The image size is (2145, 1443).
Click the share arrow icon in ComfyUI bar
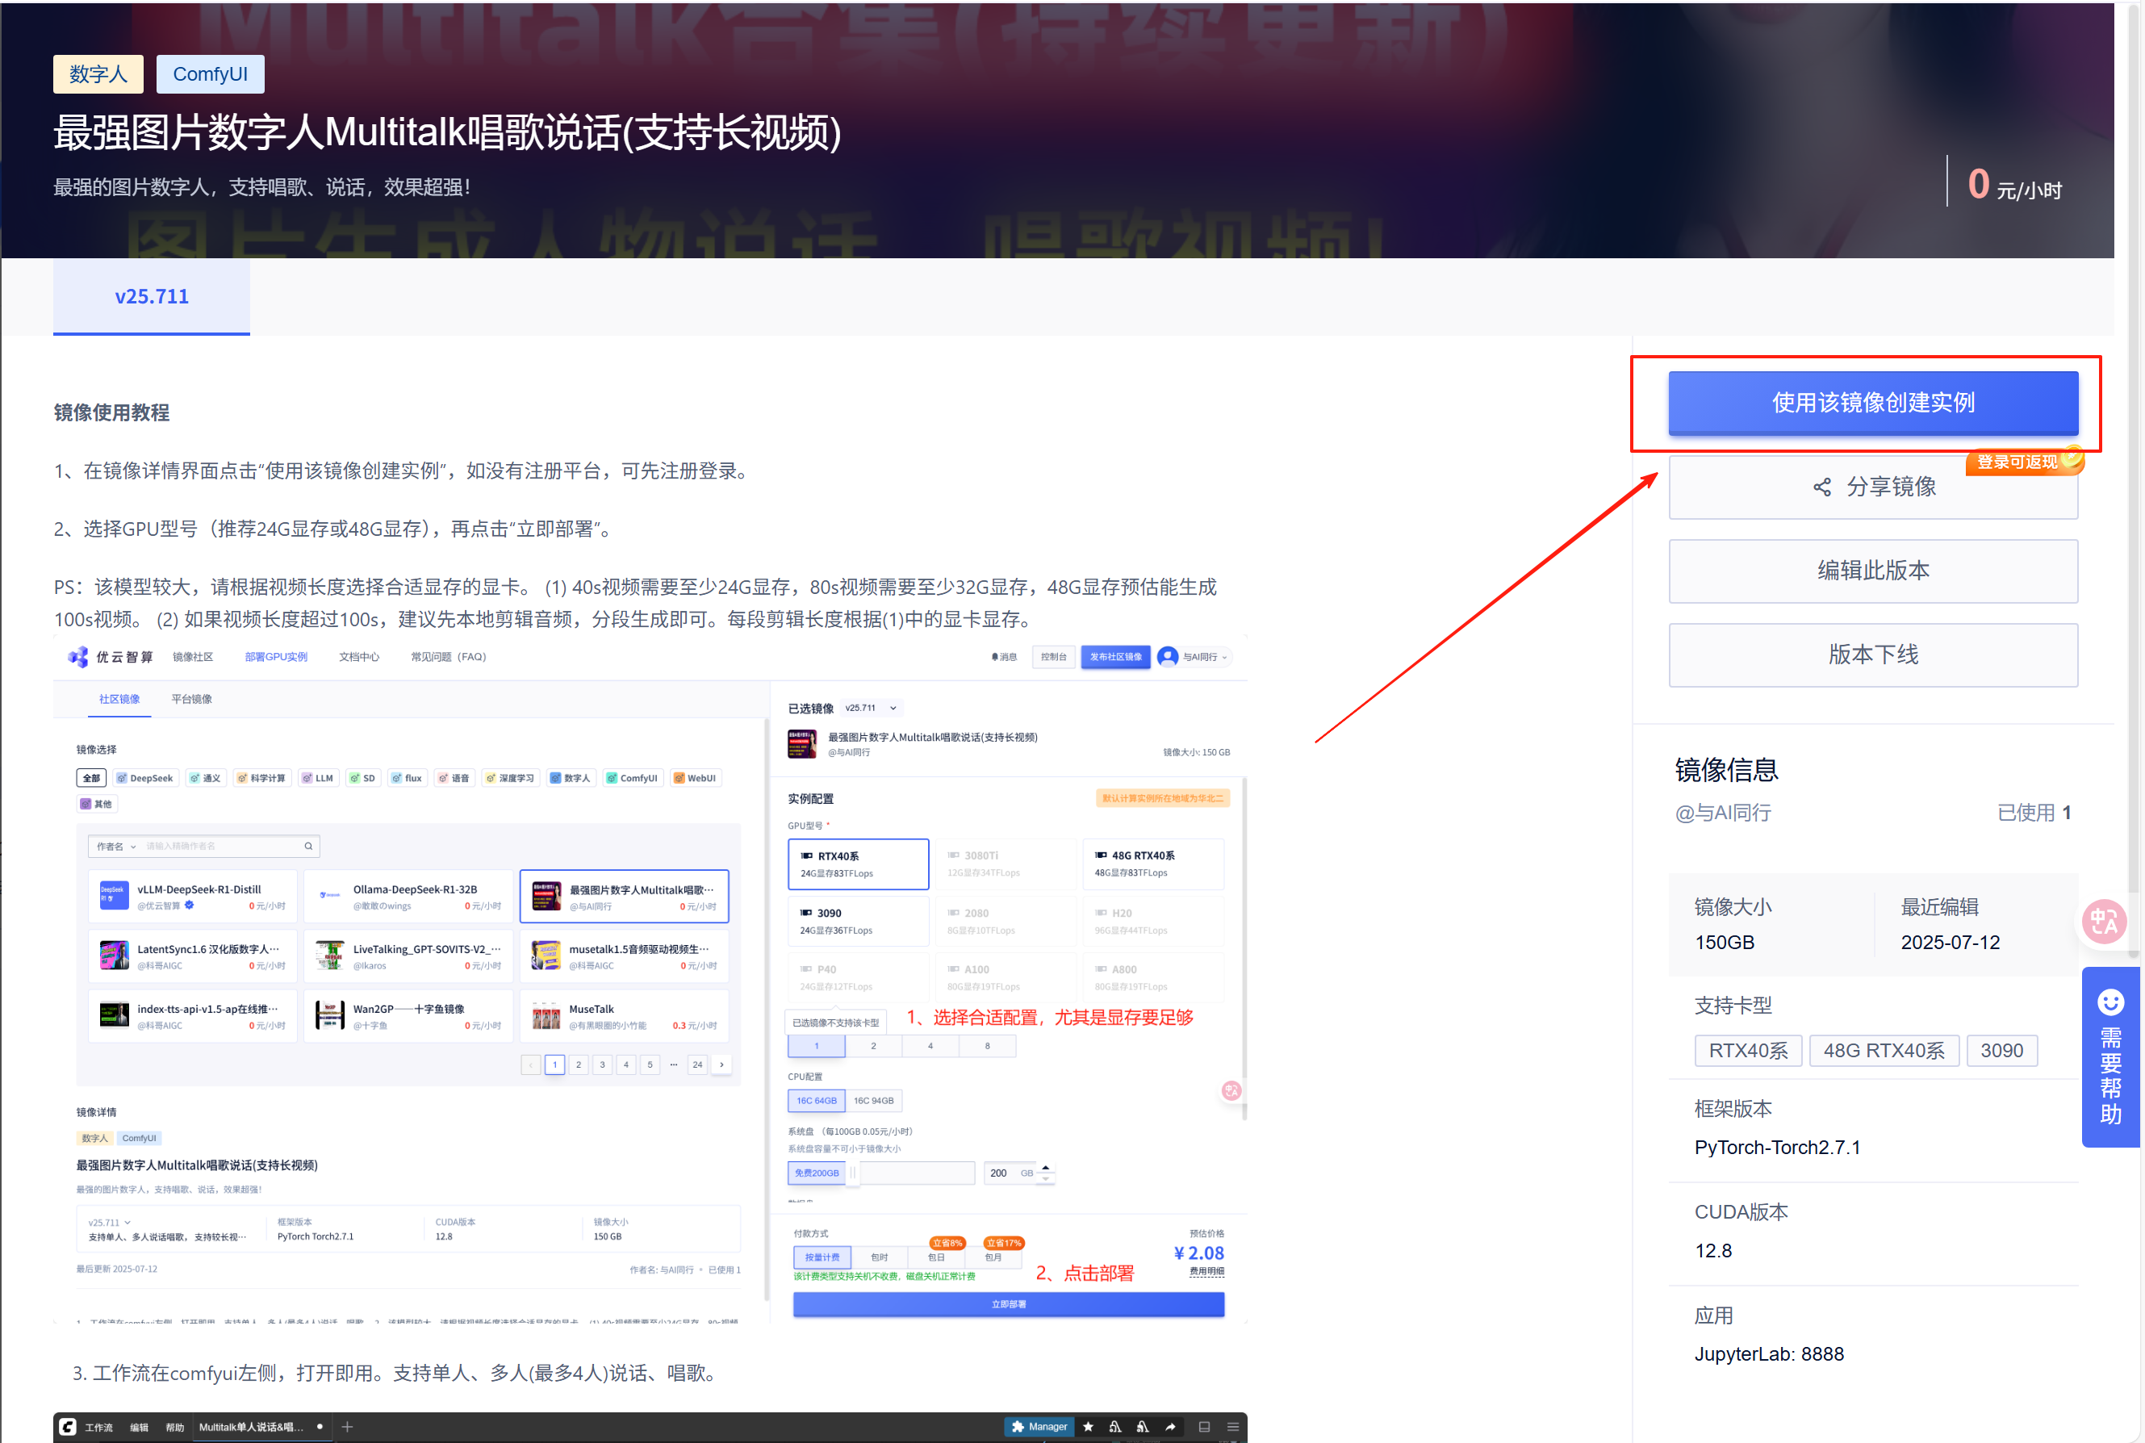tap(1169, 1426)
